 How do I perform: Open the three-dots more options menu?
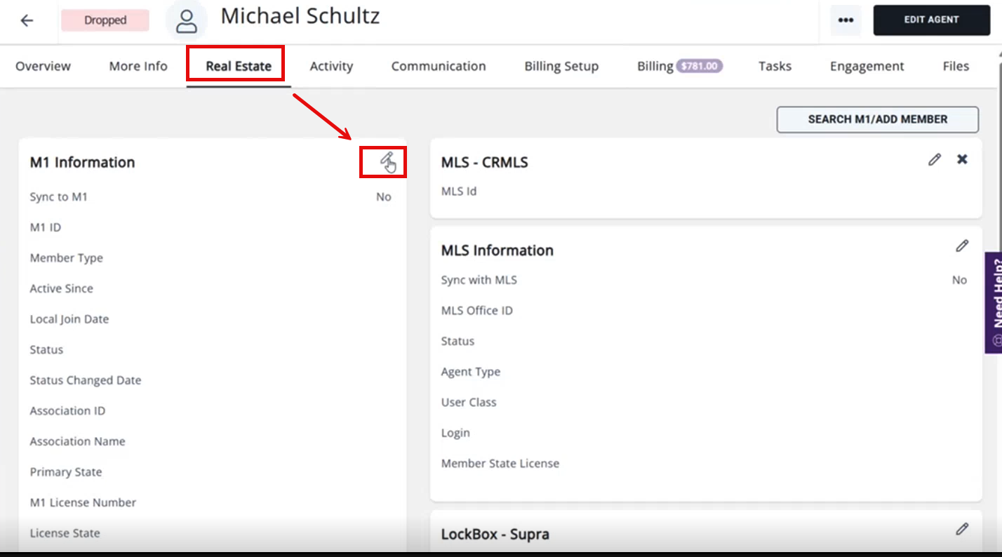(846, 20)
